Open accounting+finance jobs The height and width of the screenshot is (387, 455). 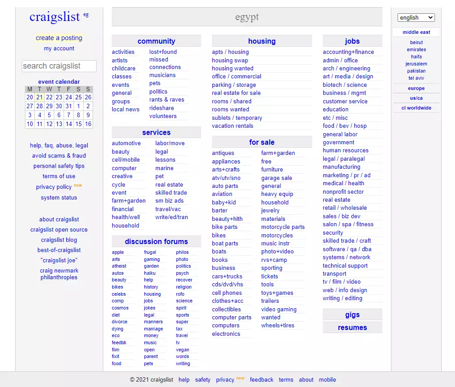pyautogui.click(x=348, y=52)
